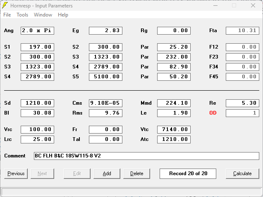Click the Tal field
The height and width of the screenshot is (197, 263).
[x=106, y=139]
